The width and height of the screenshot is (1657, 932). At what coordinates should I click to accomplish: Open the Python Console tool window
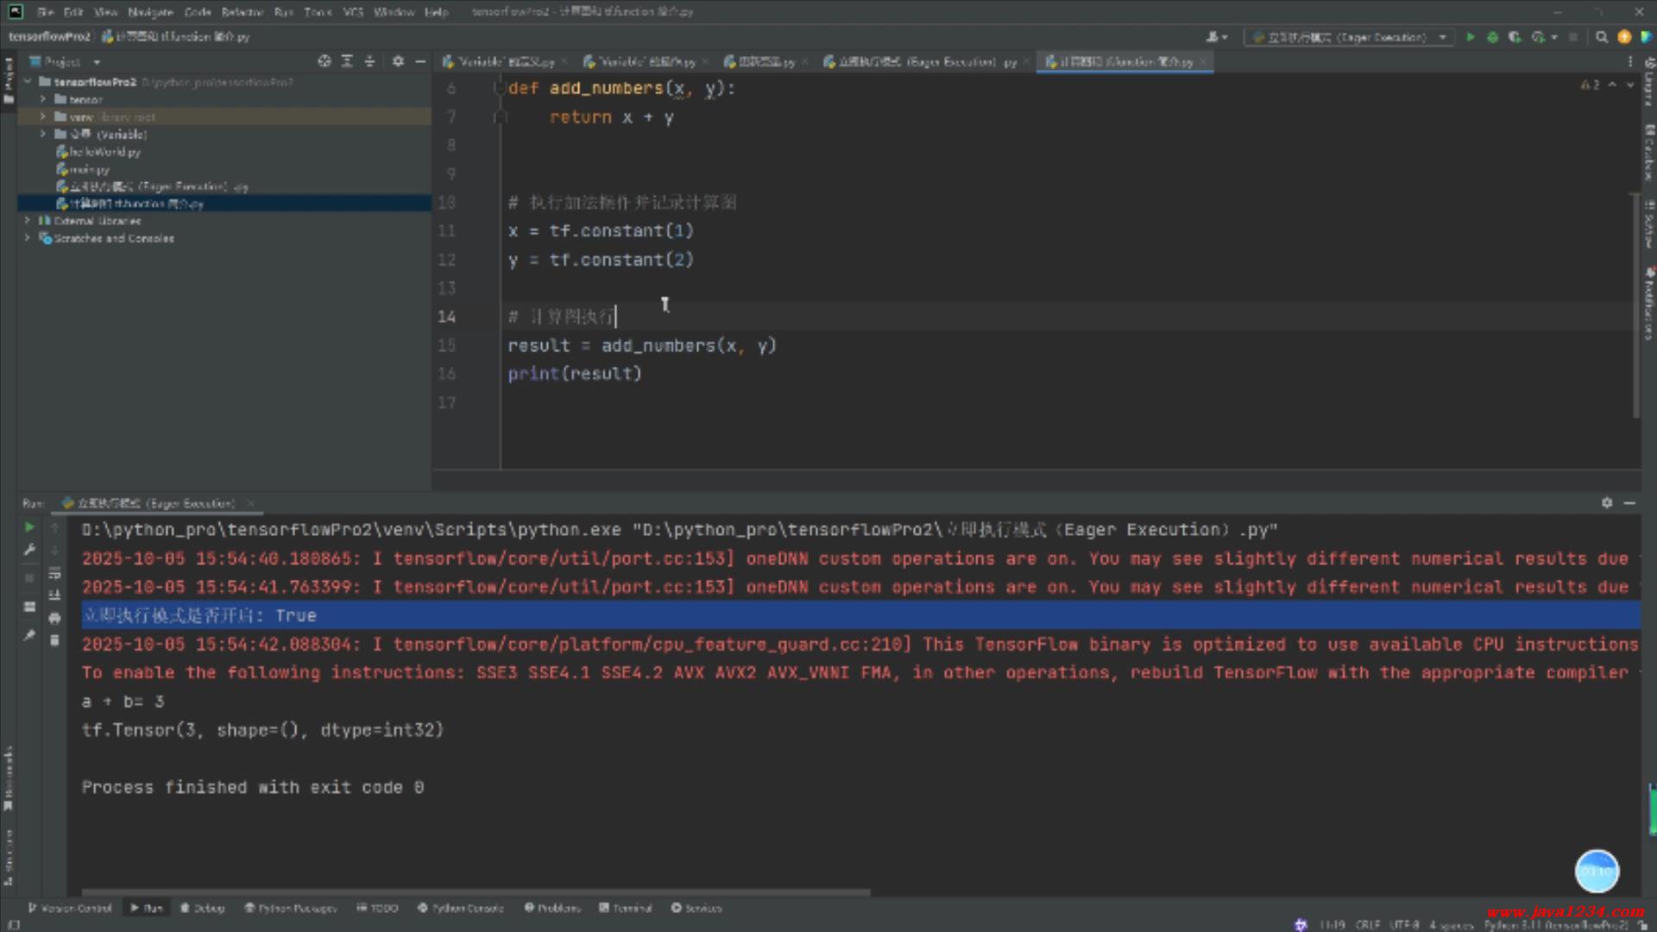click(x=460, y=908)
